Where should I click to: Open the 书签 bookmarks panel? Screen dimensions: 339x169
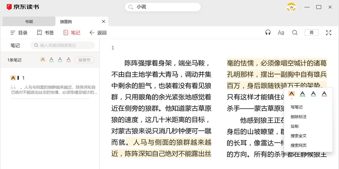[45, 33]
